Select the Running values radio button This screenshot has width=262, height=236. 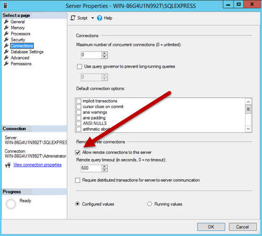click(x=150, y=204)
